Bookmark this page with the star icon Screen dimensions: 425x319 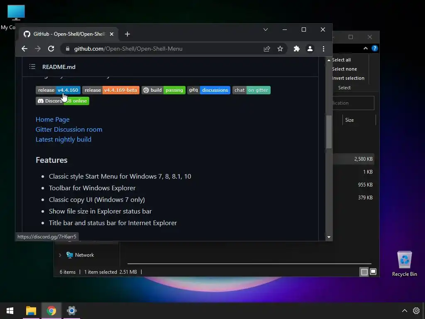[x=280, y=49]
